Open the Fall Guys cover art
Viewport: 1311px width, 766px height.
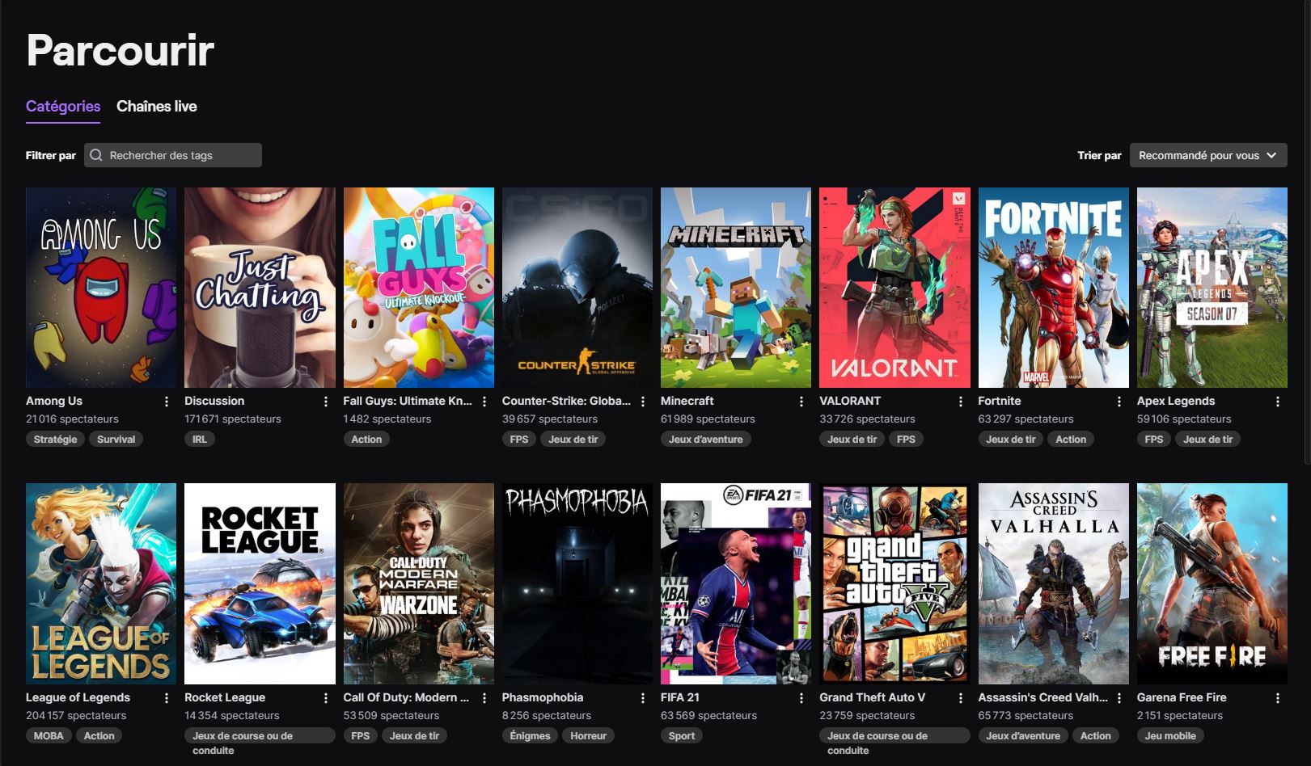(419, 288)
